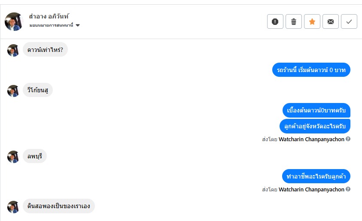Click the trash delete conversation icon
The image size is (362, 221).
pos(294,21)
